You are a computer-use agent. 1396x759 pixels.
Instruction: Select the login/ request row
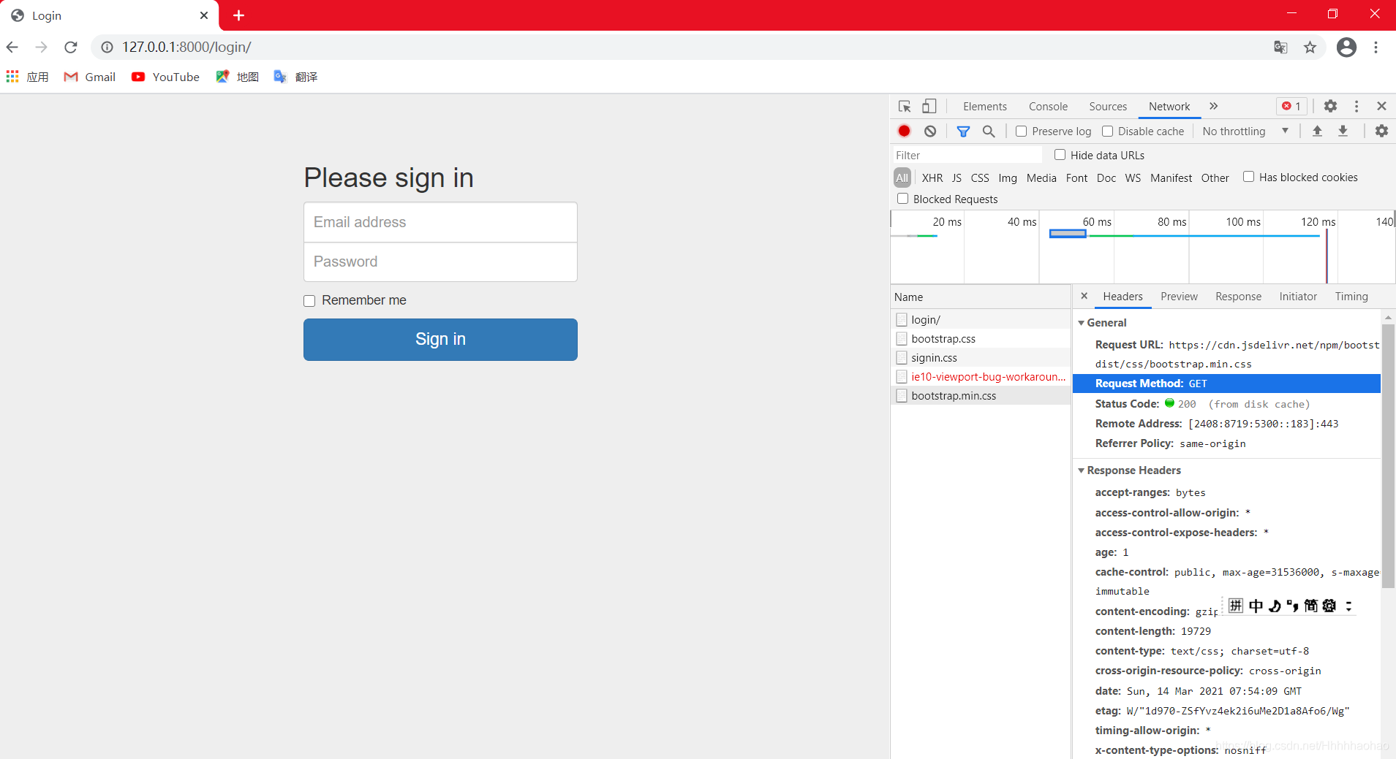point(981,320)
